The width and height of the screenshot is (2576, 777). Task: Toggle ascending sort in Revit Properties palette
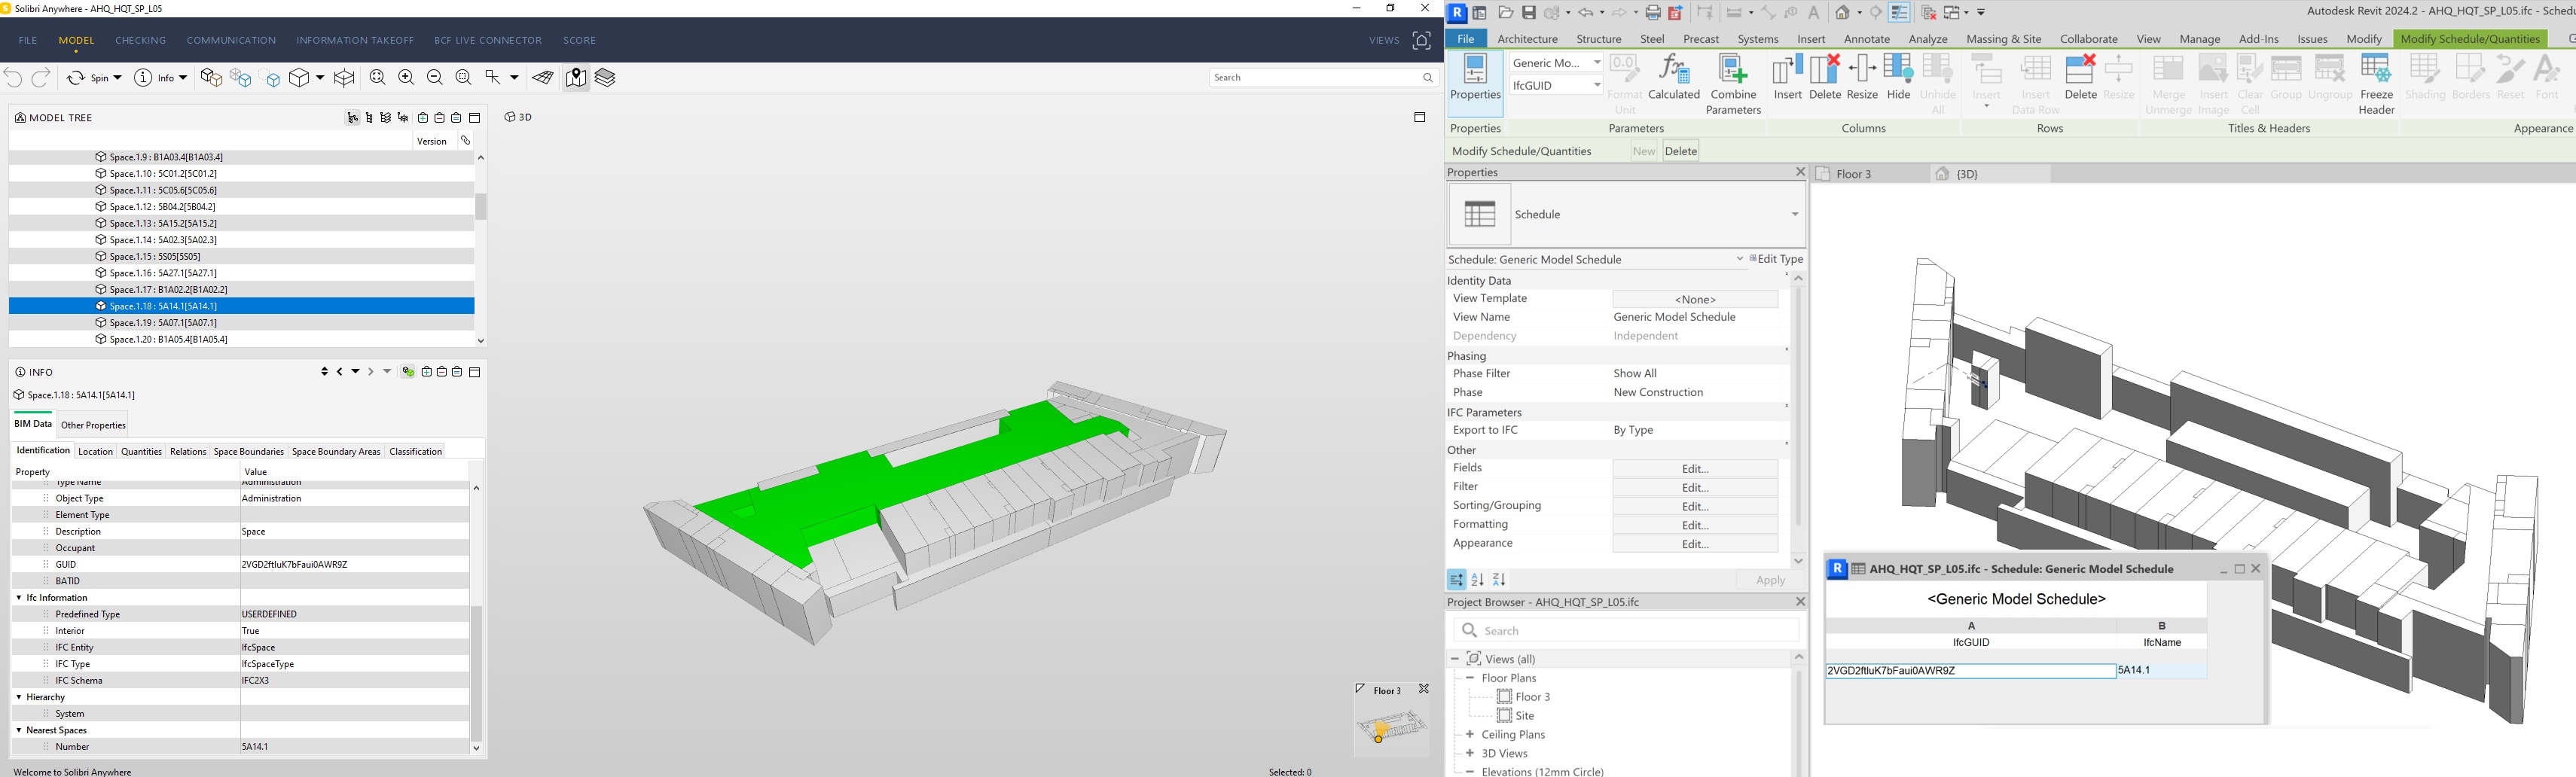[x=1478, y=580]
